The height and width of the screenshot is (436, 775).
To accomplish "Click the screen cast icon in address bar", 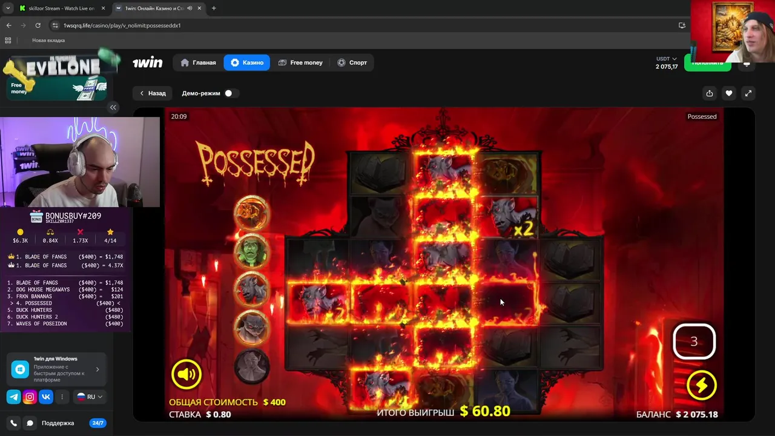I will click(682, 25).
